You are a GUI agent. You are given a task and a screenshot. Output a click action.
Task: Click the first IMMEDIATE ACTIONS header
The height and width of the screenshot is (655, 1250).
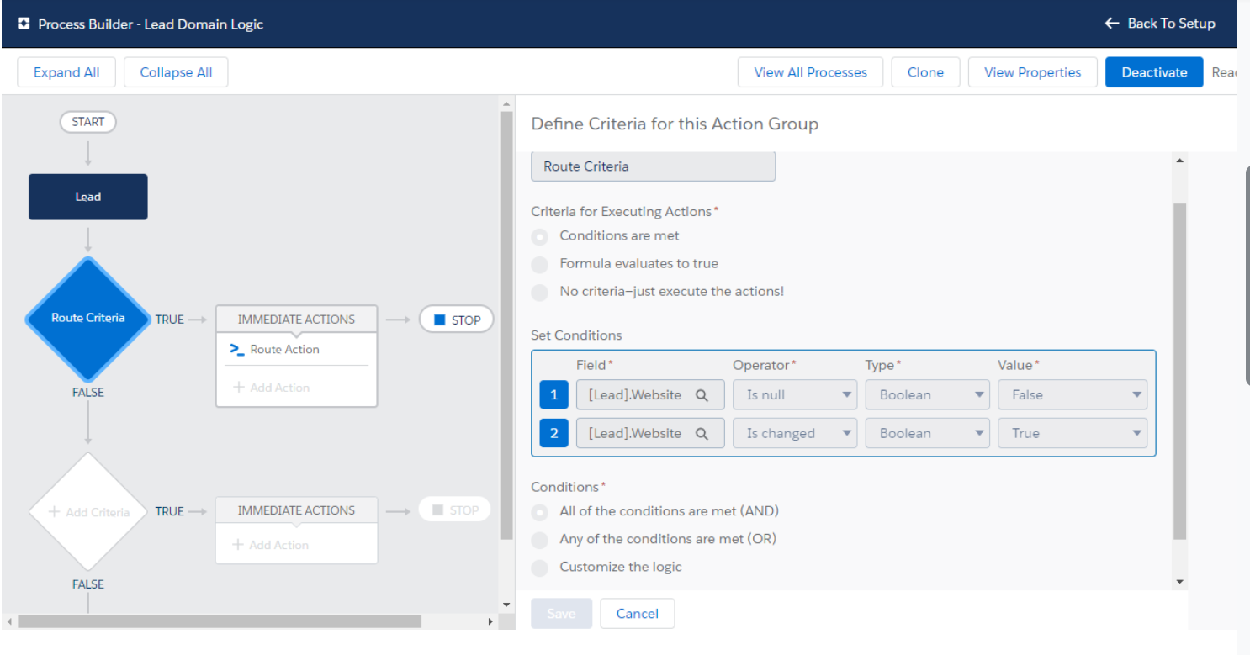(x=296, y=320)
